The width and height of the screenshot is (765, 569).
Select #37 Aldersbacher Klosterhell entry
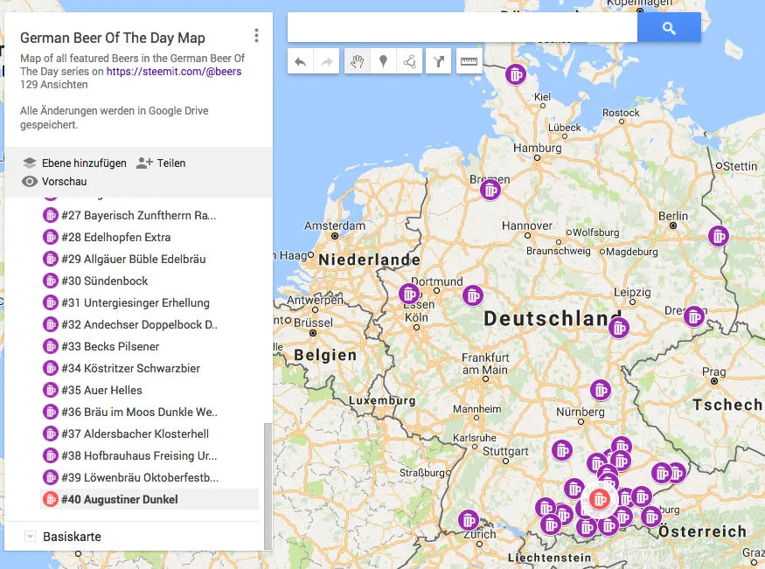[x=150, y=434]
